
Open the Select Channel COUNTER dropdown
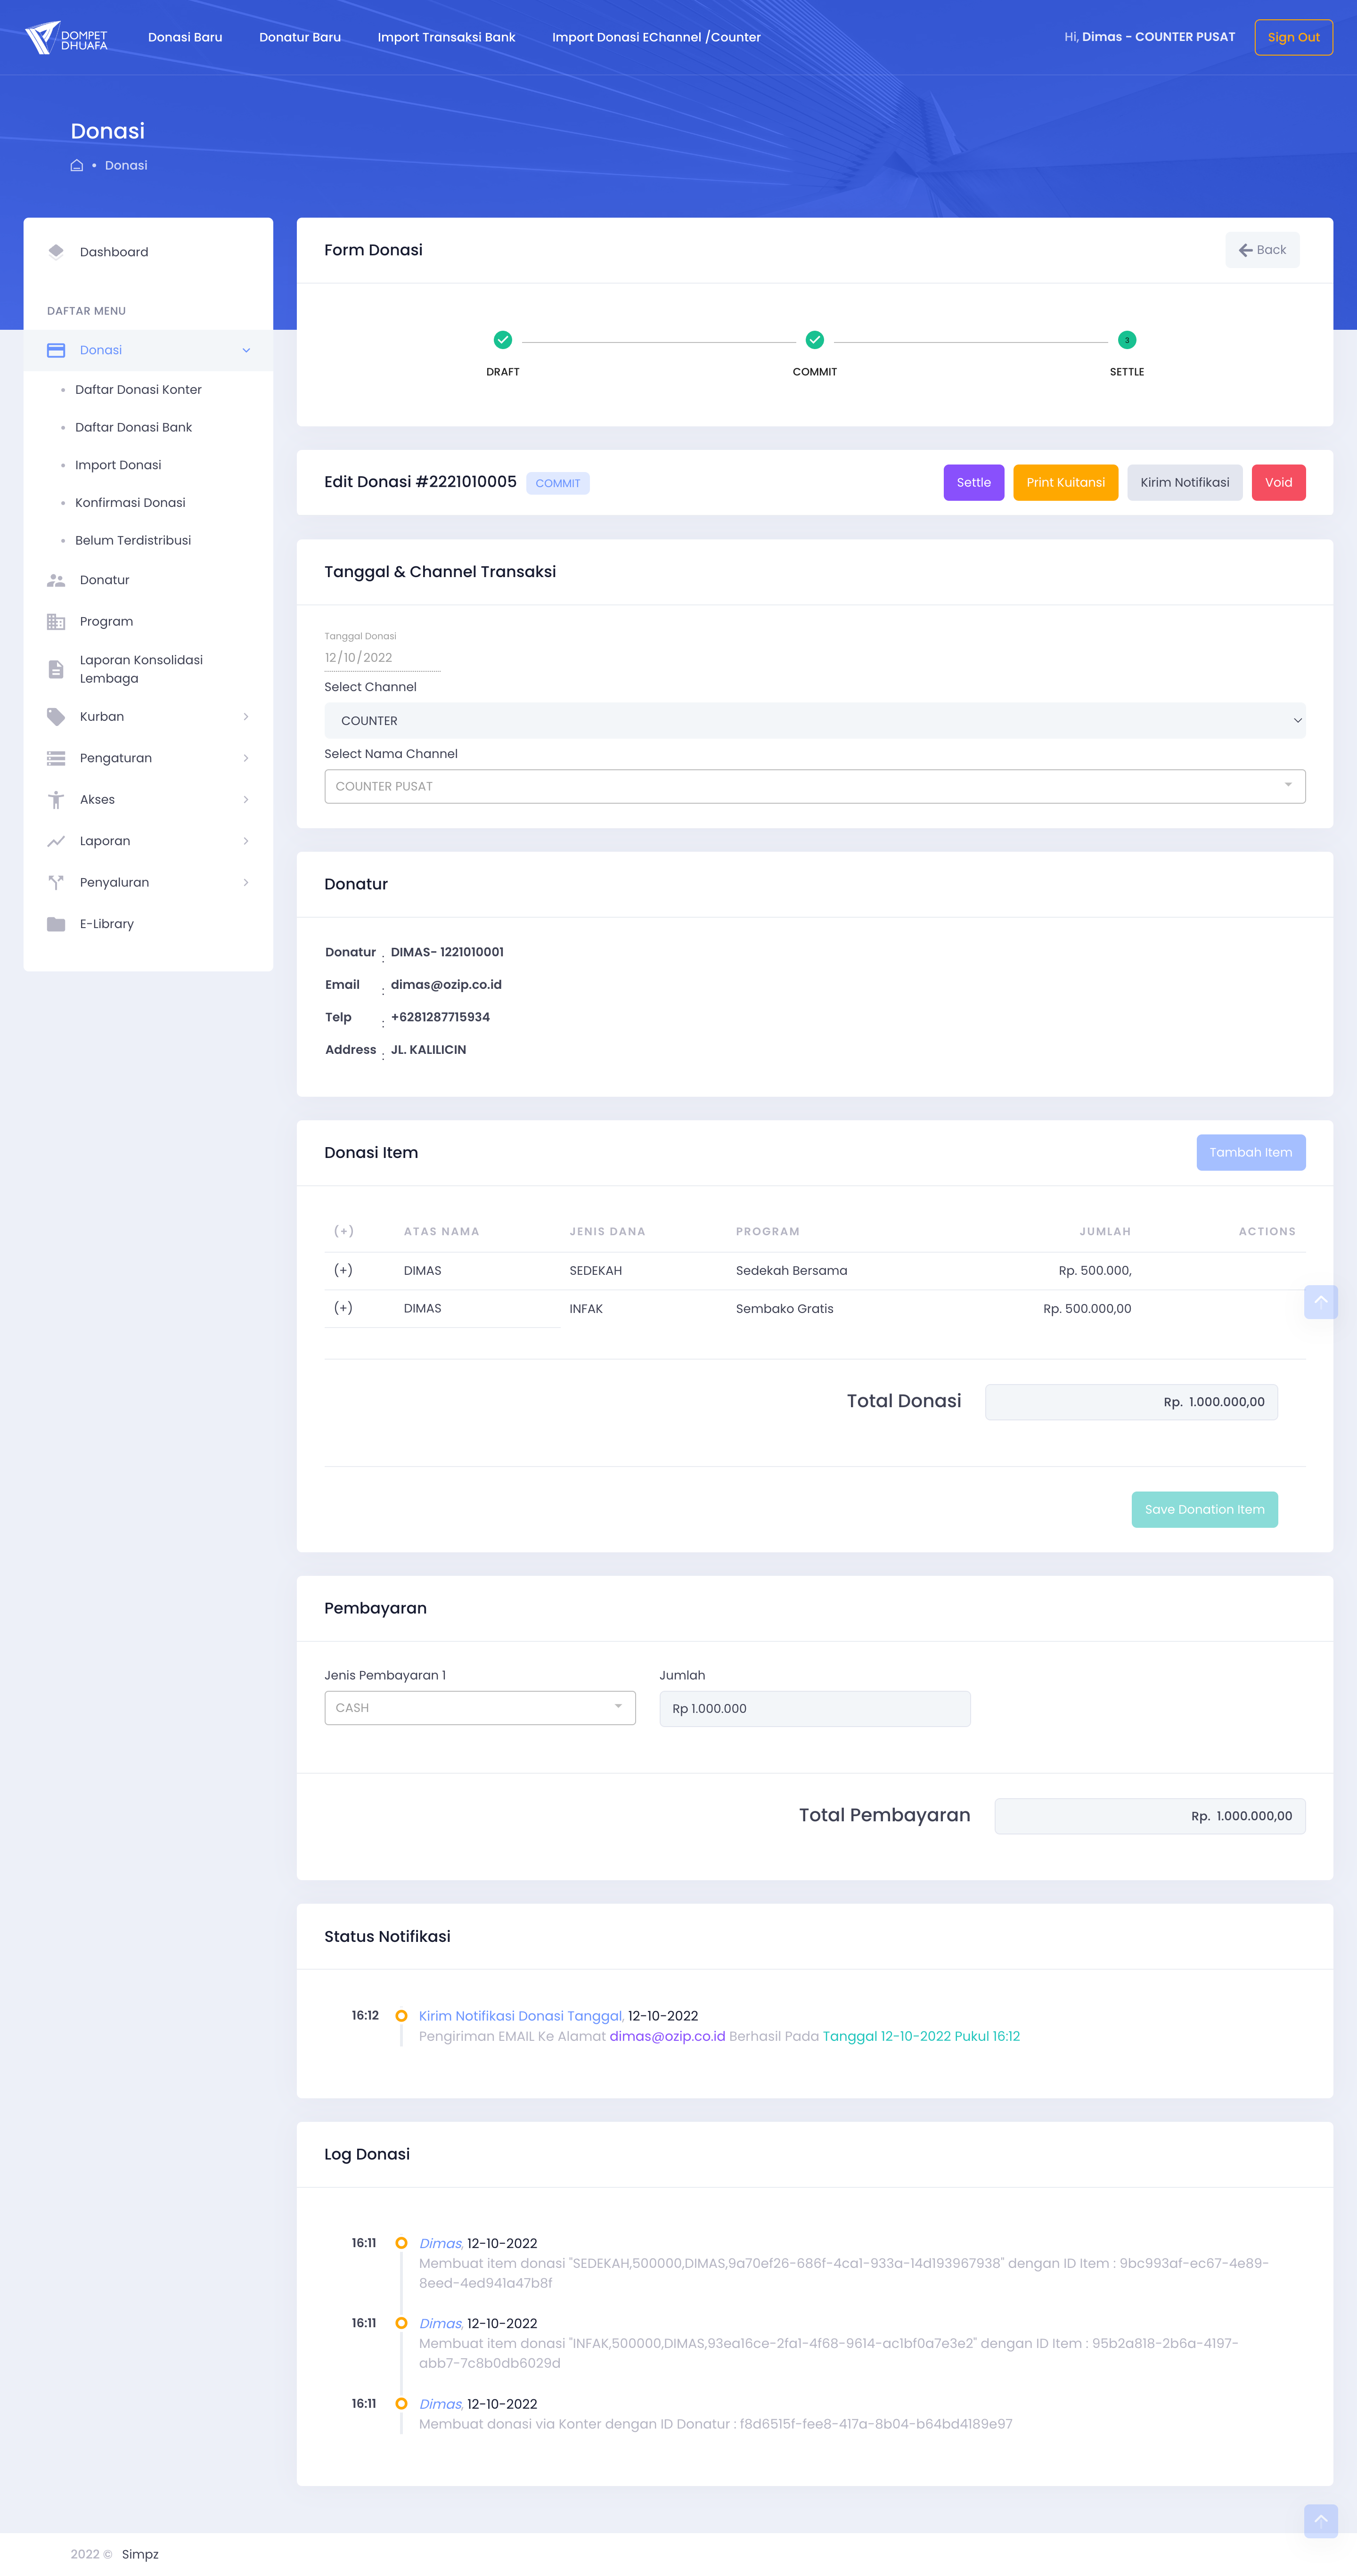click(814, 721)
